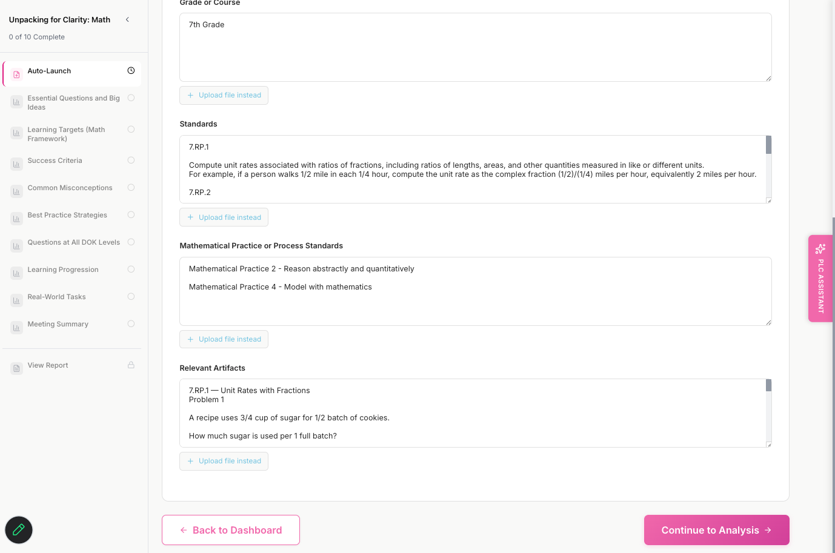Click the View Report lock icon
The image size is (835, 553).
(x=131, y=365)
